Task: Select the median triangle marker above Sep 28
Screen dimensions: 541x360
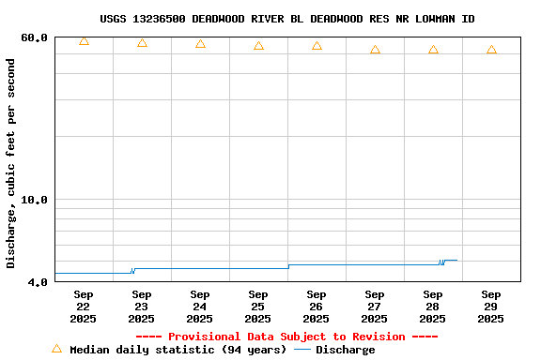Action: click(433, 50)
